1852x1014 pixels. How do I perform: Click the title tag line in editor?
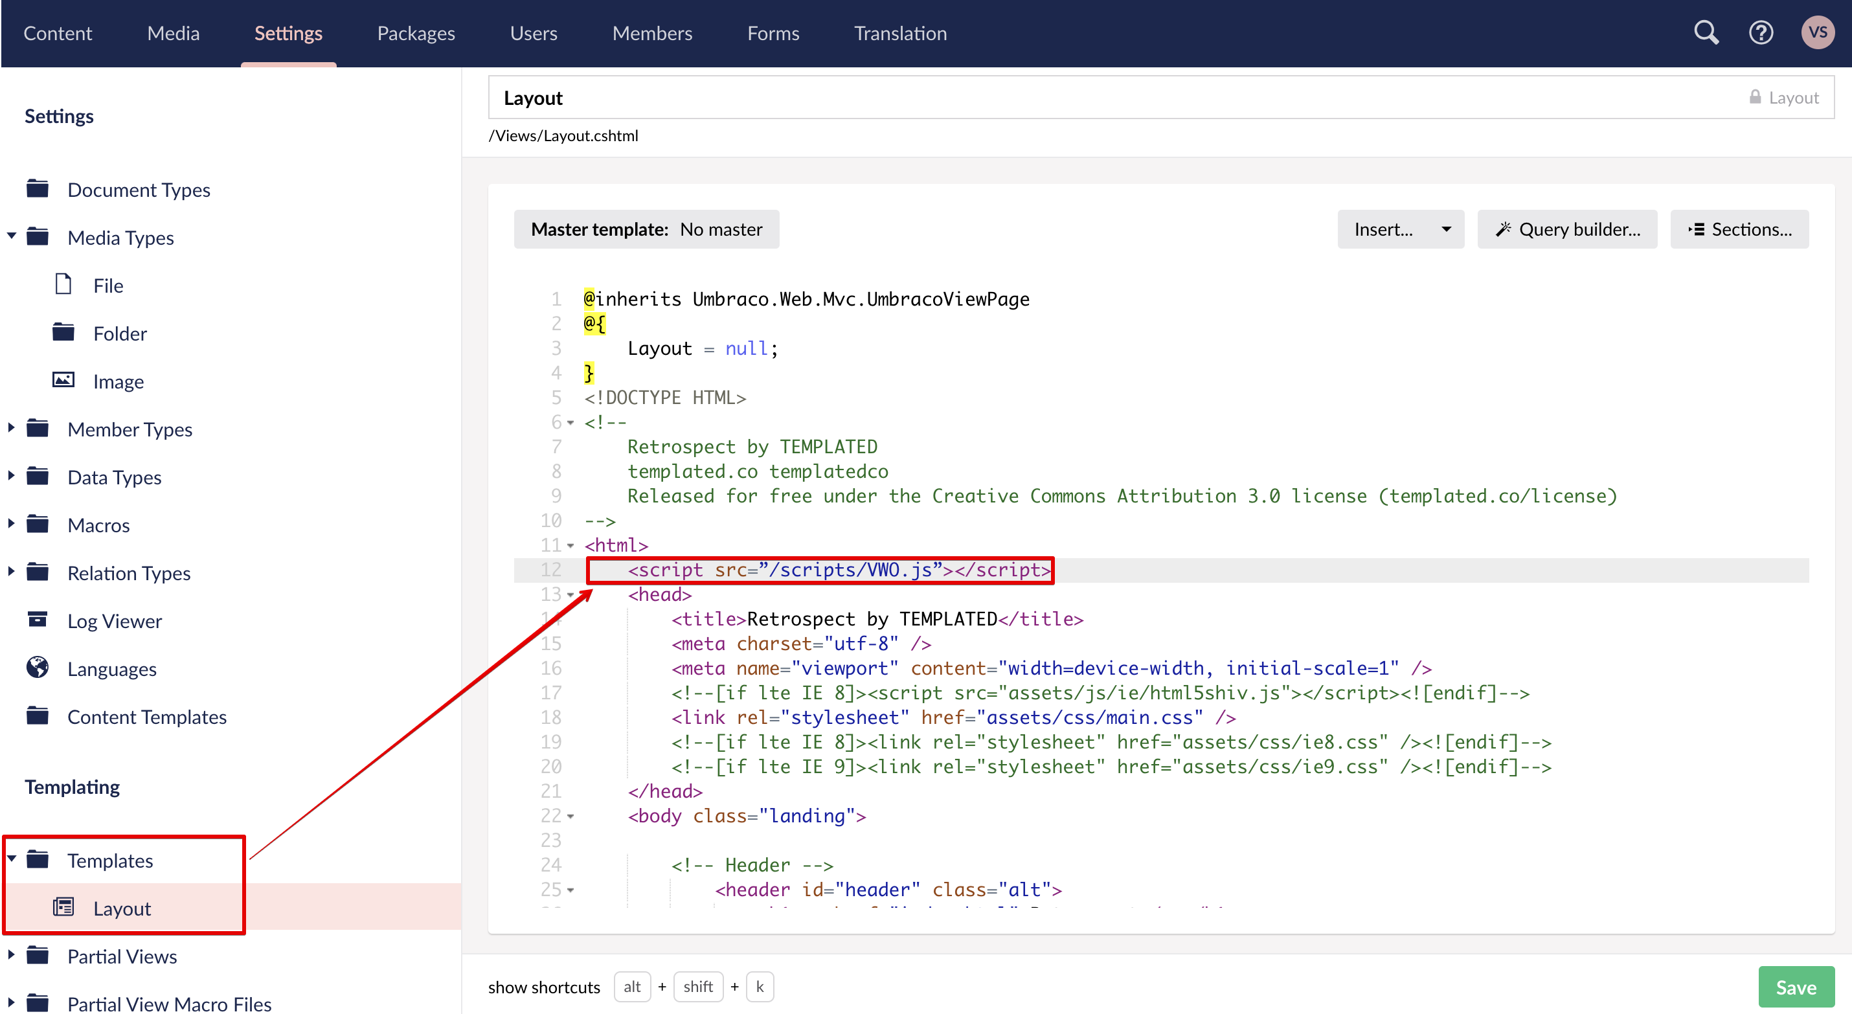(x=877, y=619)
